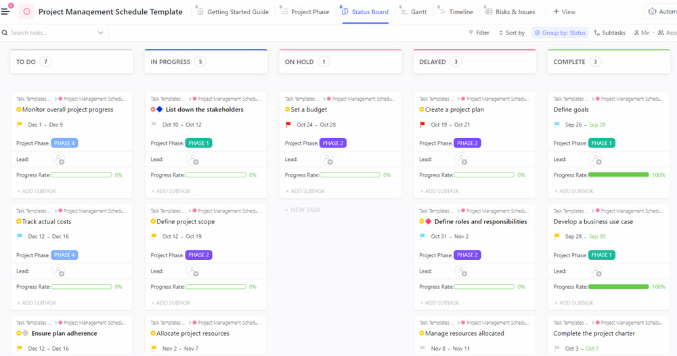
Task: Open the Complete the project charter task
Action: (594, 333)
